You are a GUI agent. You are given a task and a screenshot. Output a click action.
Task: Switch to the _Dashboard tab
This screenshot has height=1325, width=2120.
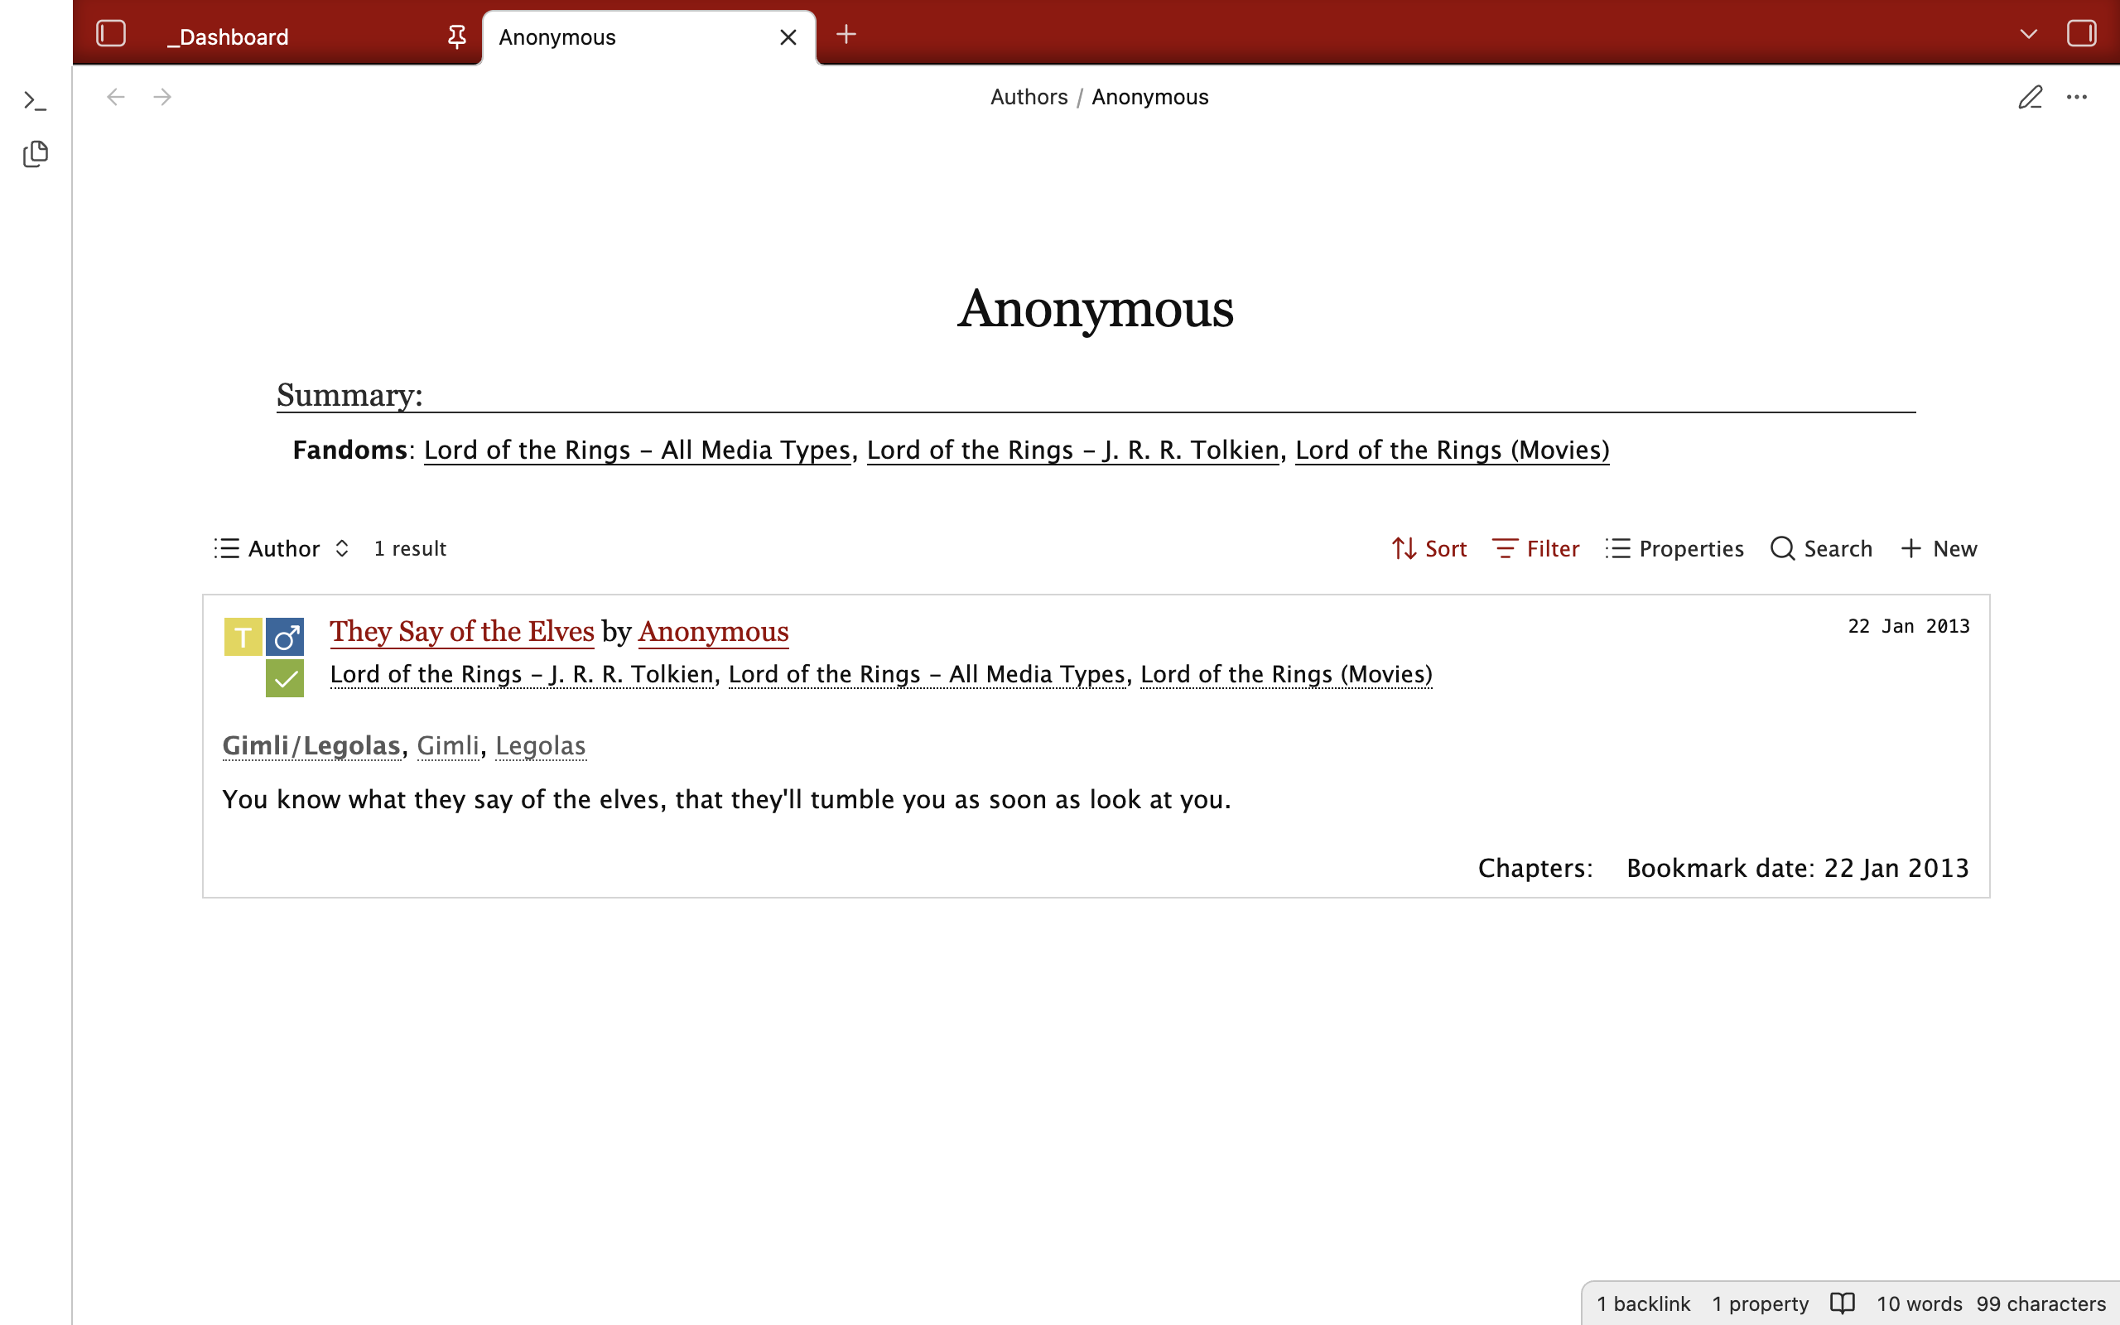tap(228, 36)
